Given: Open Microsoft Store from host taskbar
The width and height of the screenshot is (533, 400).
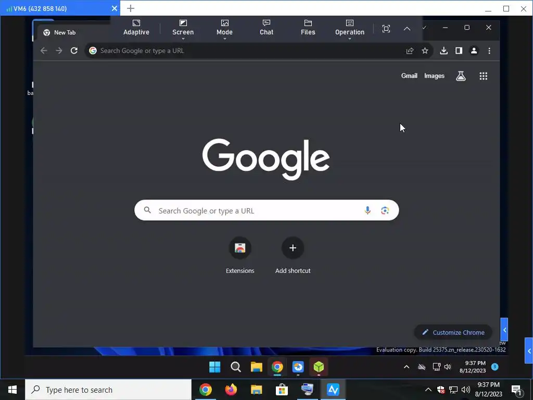Looking at the screenshot, I should (282, 390).
